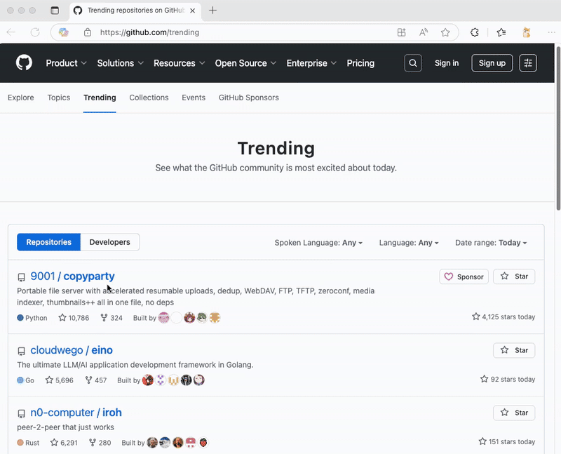Screen dimensions: 561x454
Task: Star the 9001/copyparty repository
Action: tap(514, 276)
